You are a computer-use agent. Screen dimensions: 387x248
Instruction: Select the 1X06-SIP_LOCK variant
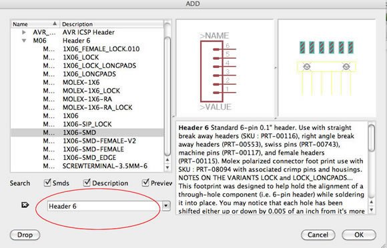[87, 124]
